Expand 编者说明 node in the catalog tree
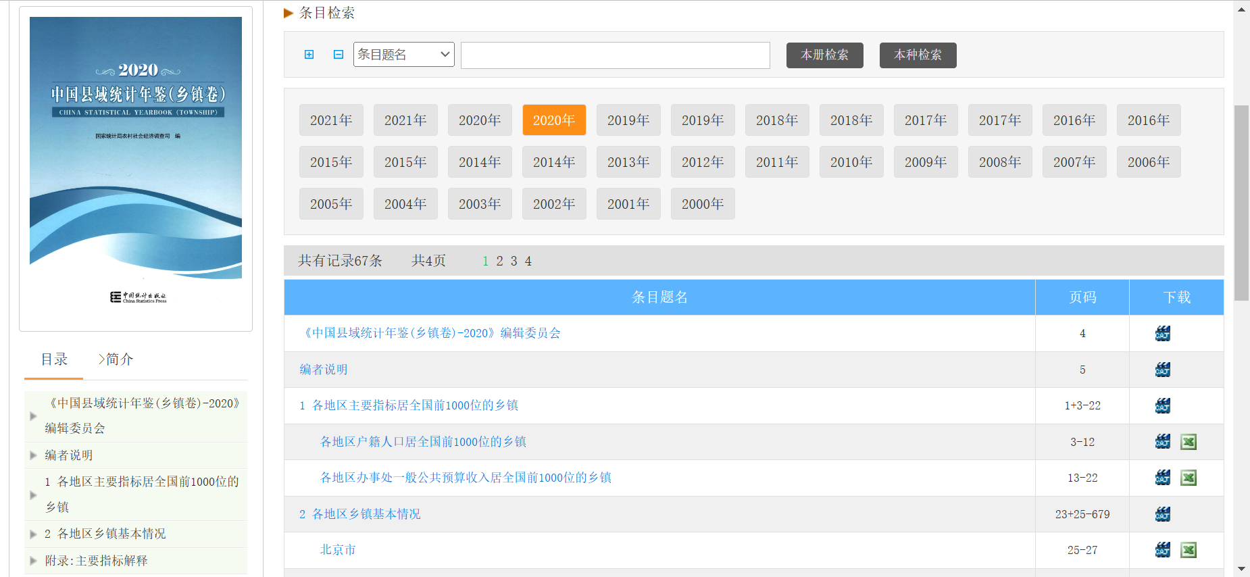Image resolution: width=1250 pixels, height=577 pixels. (33, 455)
